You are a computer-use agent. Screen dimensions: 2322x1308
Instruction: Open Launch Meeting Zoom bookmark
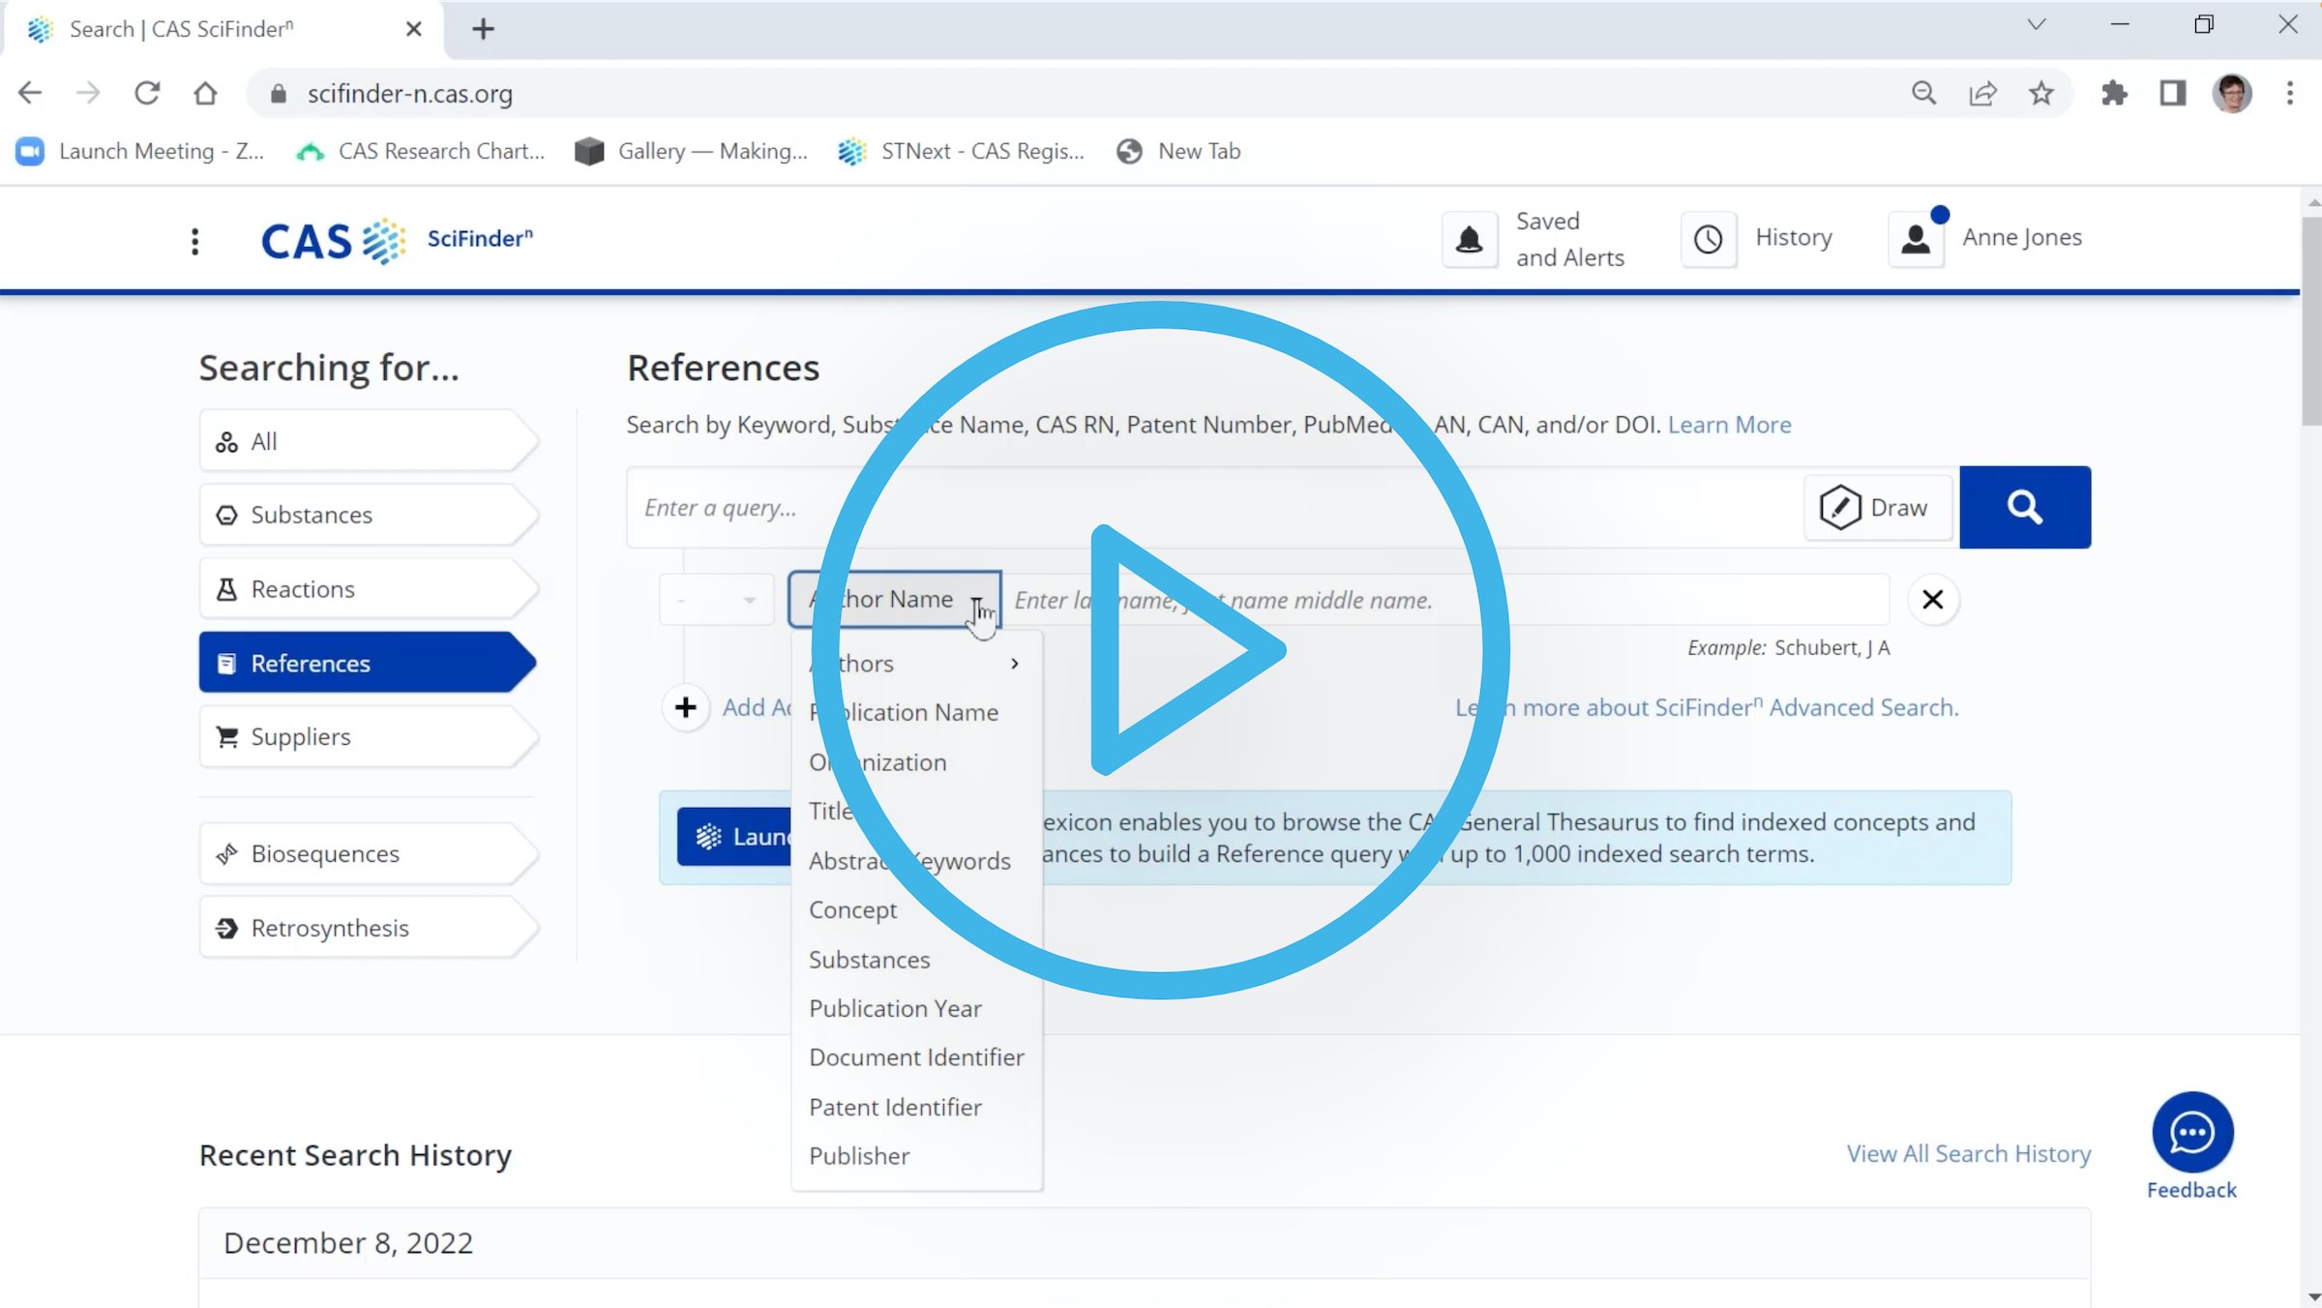point(140,151)
